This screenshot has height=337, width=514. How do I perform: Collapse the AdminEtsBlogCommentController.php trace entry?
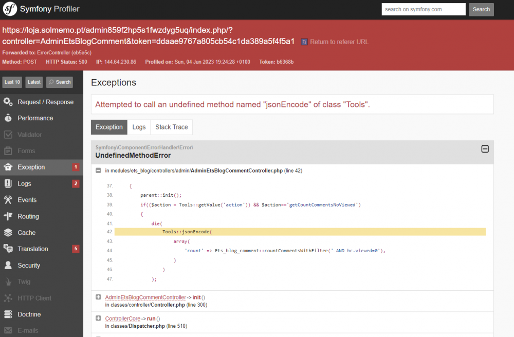(x=98, y=171)
